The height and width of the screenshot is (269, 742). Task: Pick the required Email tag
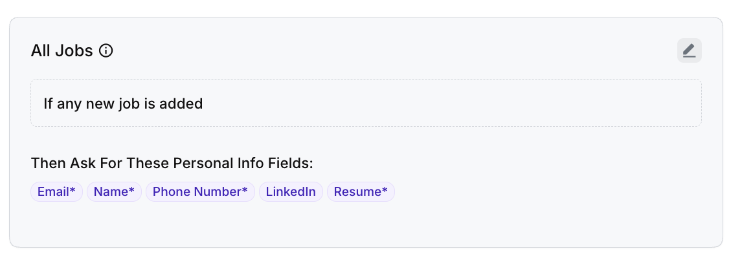pos(56,192)
